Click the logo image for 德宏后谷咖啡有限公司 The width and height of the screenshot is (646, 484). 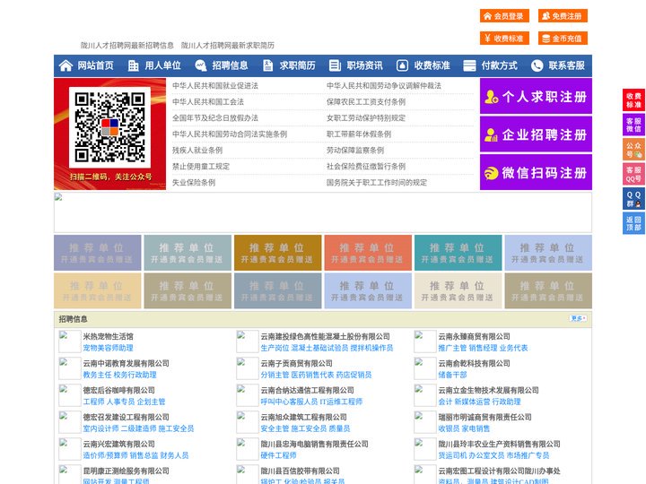point(70,395)
